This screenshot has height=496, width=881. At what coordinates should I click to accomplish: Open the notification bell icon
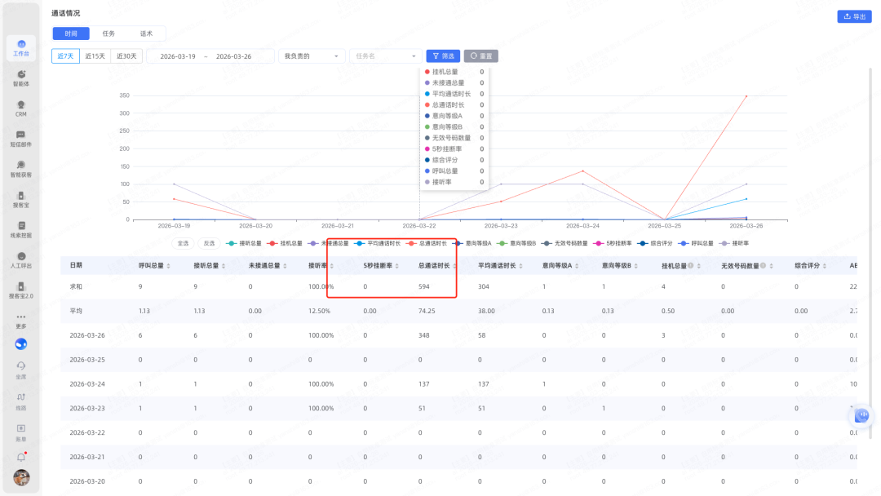(21, 458)
